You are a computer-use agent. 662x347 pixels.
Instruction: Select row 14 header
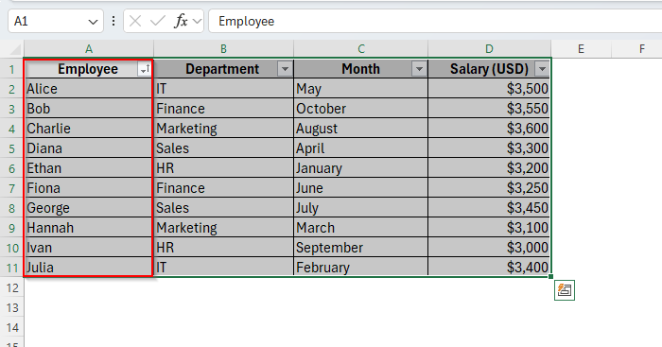point(11,327)
